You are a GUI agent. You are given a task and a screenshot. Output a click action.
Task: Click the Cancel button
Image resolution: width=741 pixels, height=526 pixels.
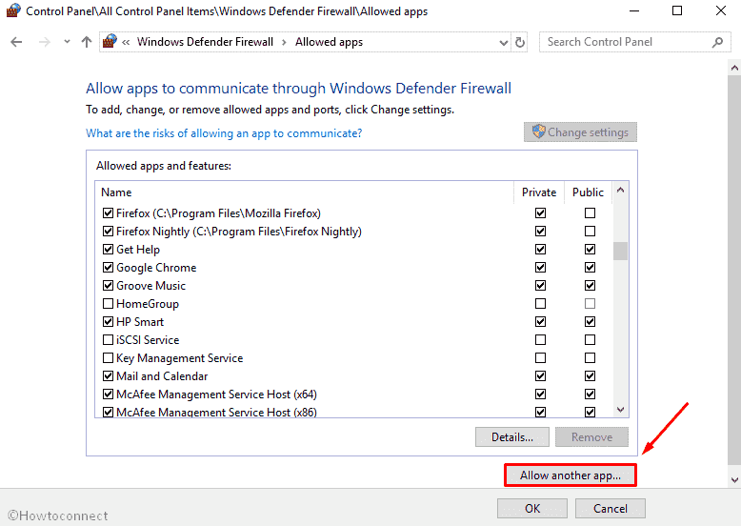[x=611, y=509]
